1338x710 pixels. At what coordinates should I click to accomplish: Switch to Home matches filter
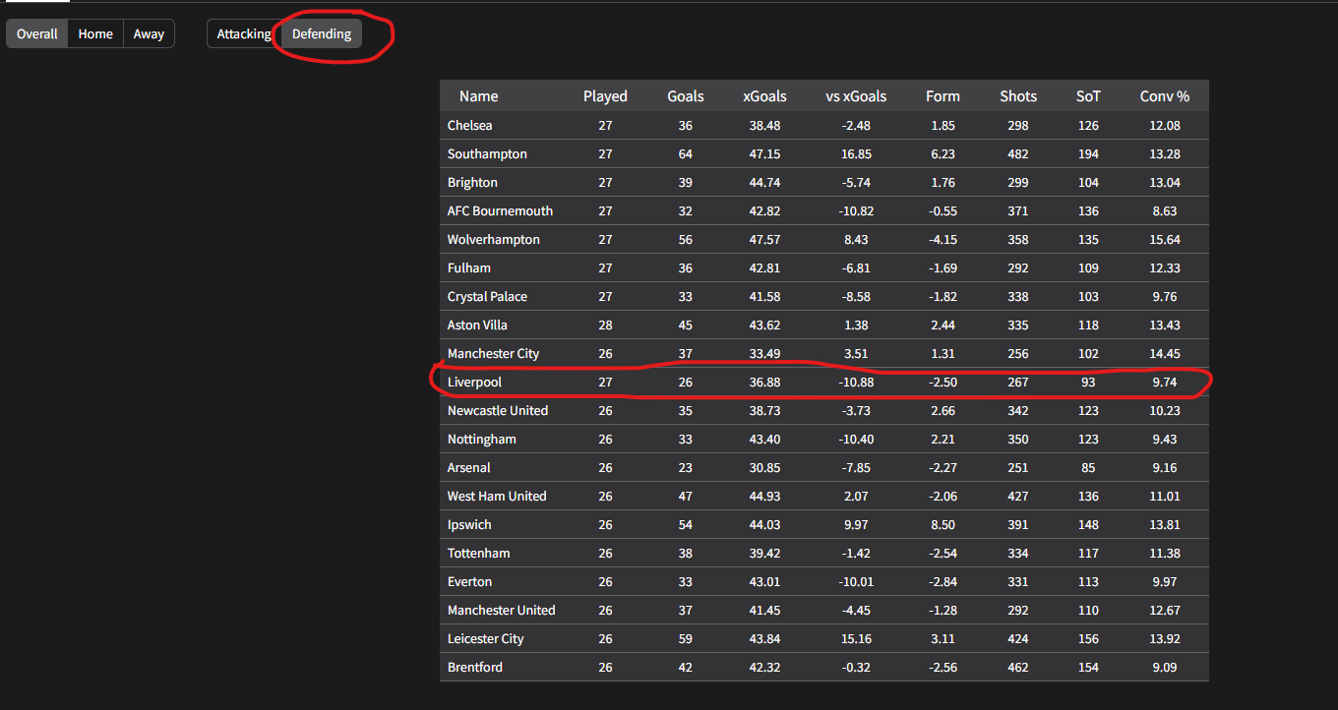point(95,33)
